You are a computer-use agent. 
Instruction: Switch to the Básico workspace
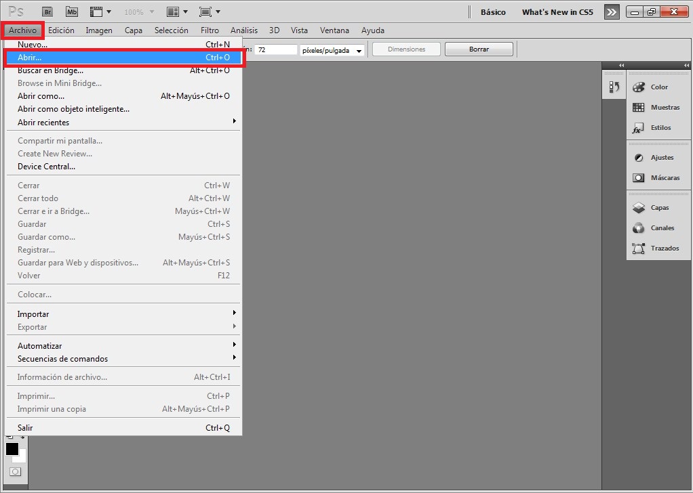coord(493,12)
